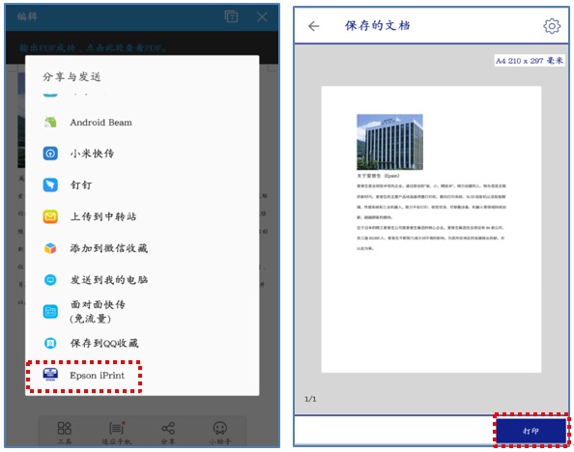Tap the Android Beam icon
Screen dimensions: 574x452
click(x=50, y=123)
